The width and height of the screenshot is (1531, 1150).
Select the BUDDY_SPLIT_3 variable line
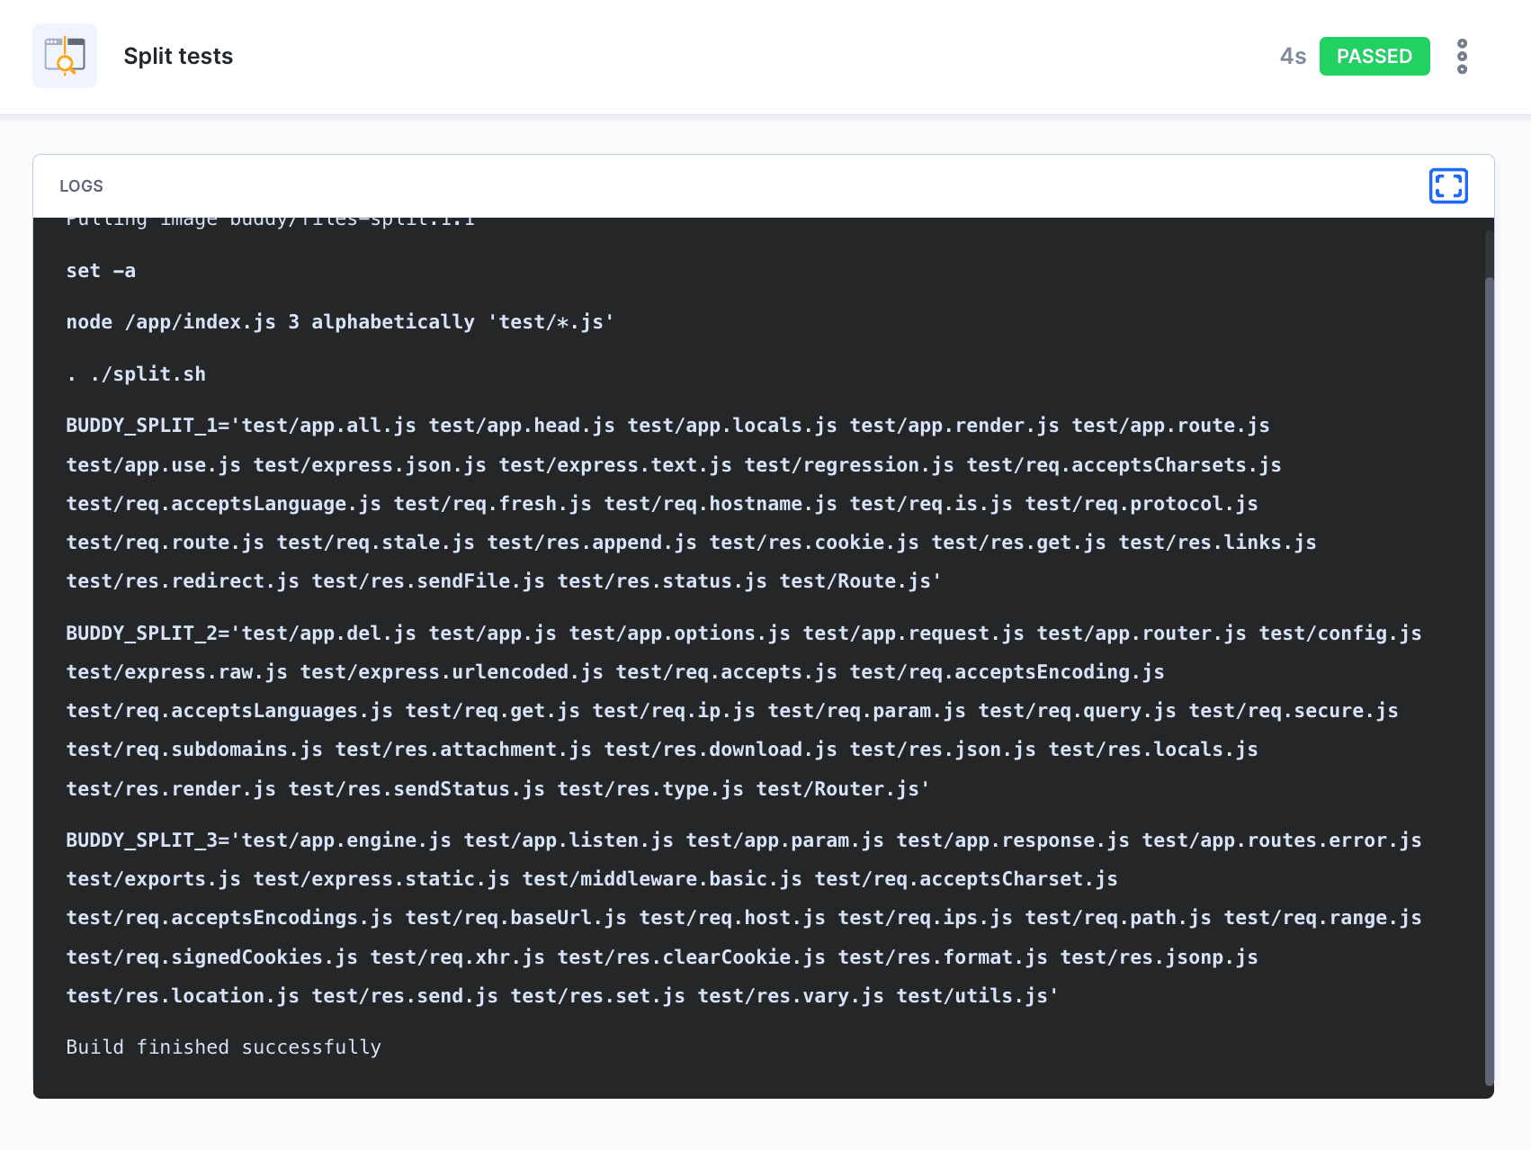141,840
